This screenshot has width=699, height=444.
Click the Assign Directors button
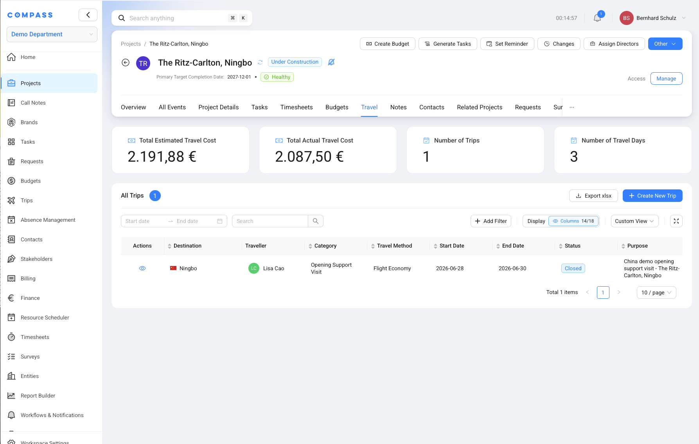coord(614,44)
